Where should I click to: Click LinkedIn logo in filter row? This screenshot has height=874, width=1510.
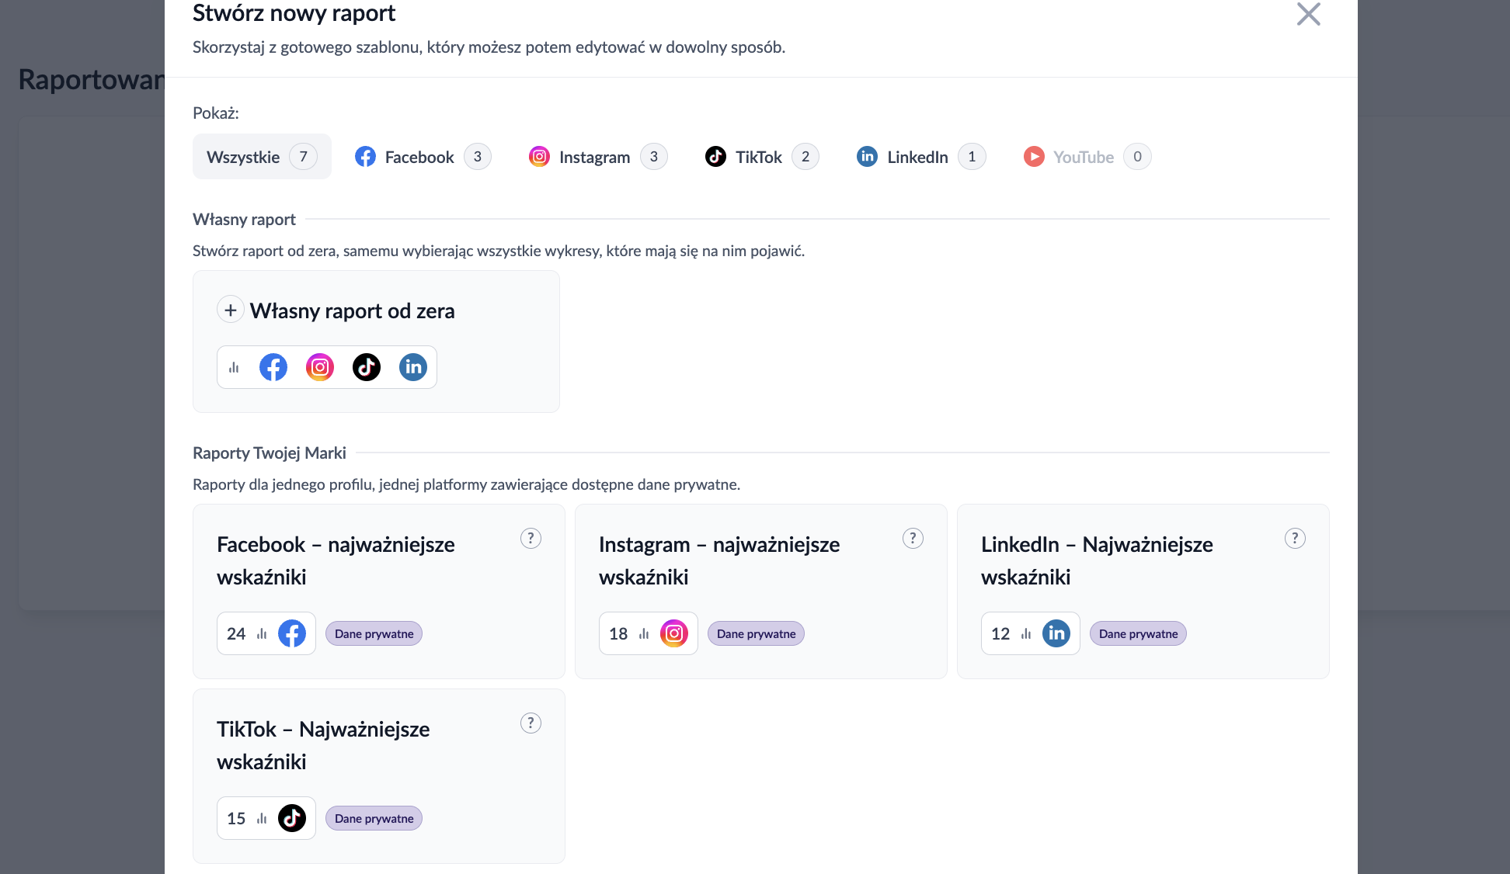point(867,157)
